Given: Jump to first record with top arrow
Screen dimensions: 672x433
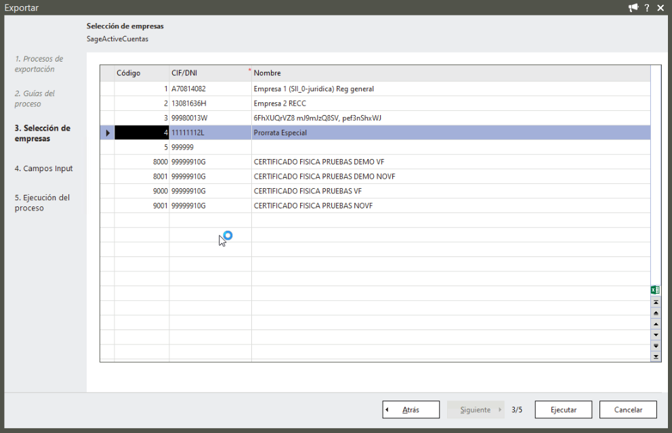Looking at the screenshot, I should pos(655,302).
